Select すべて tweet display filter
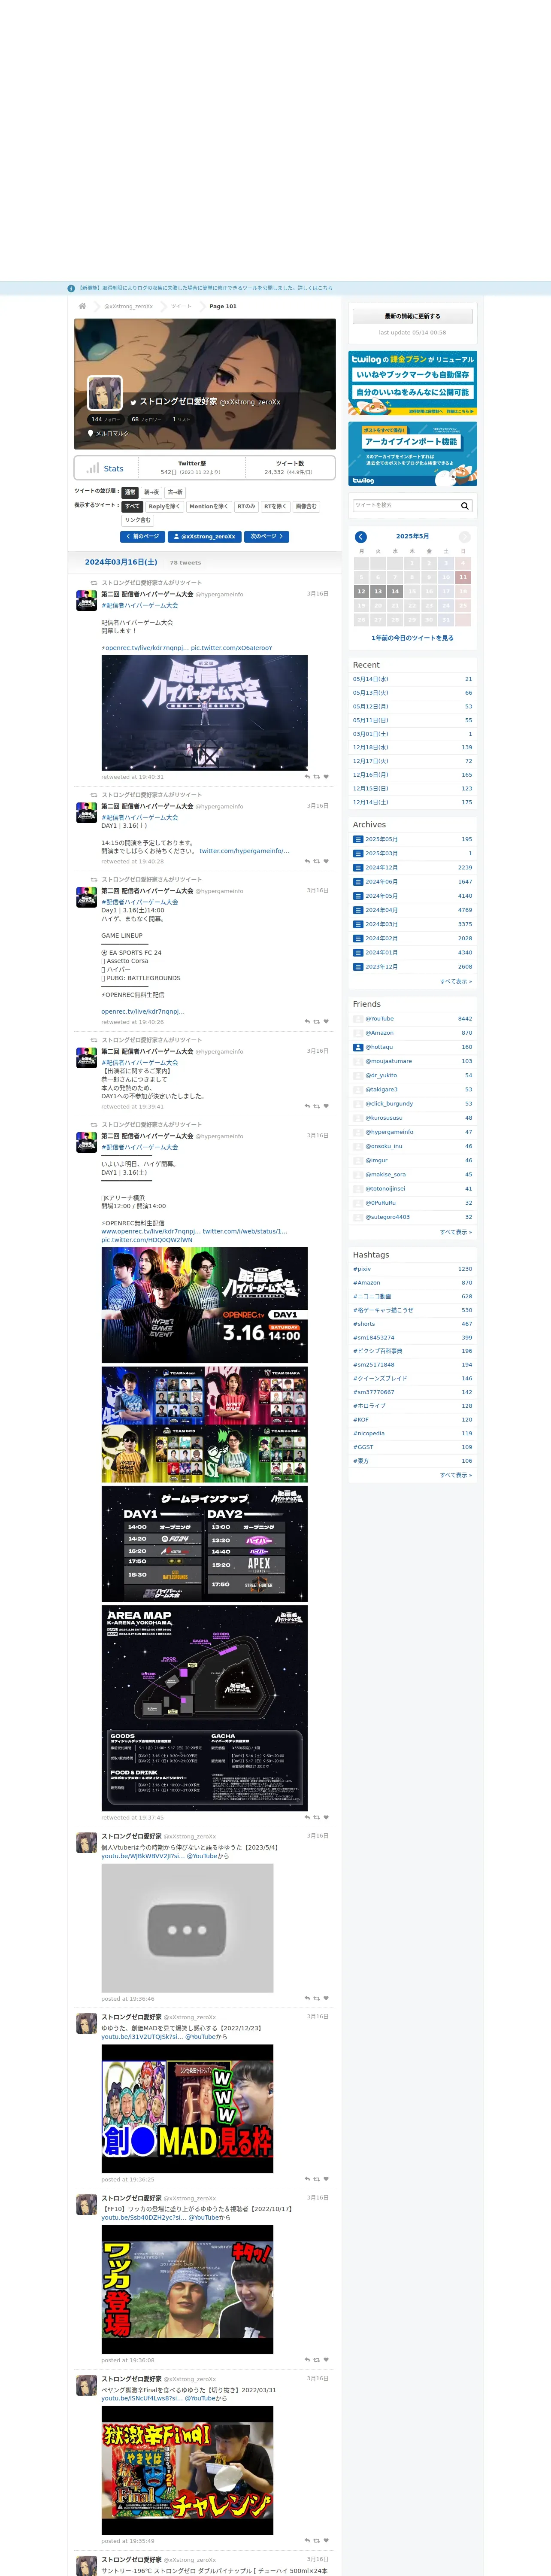This screenshot has width=551, height=2576. [x=132, y=506]
